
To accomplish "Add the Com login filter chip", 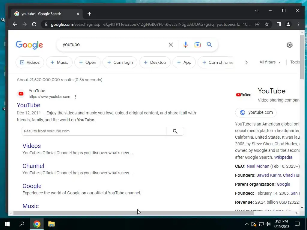I will pos(120,62).
